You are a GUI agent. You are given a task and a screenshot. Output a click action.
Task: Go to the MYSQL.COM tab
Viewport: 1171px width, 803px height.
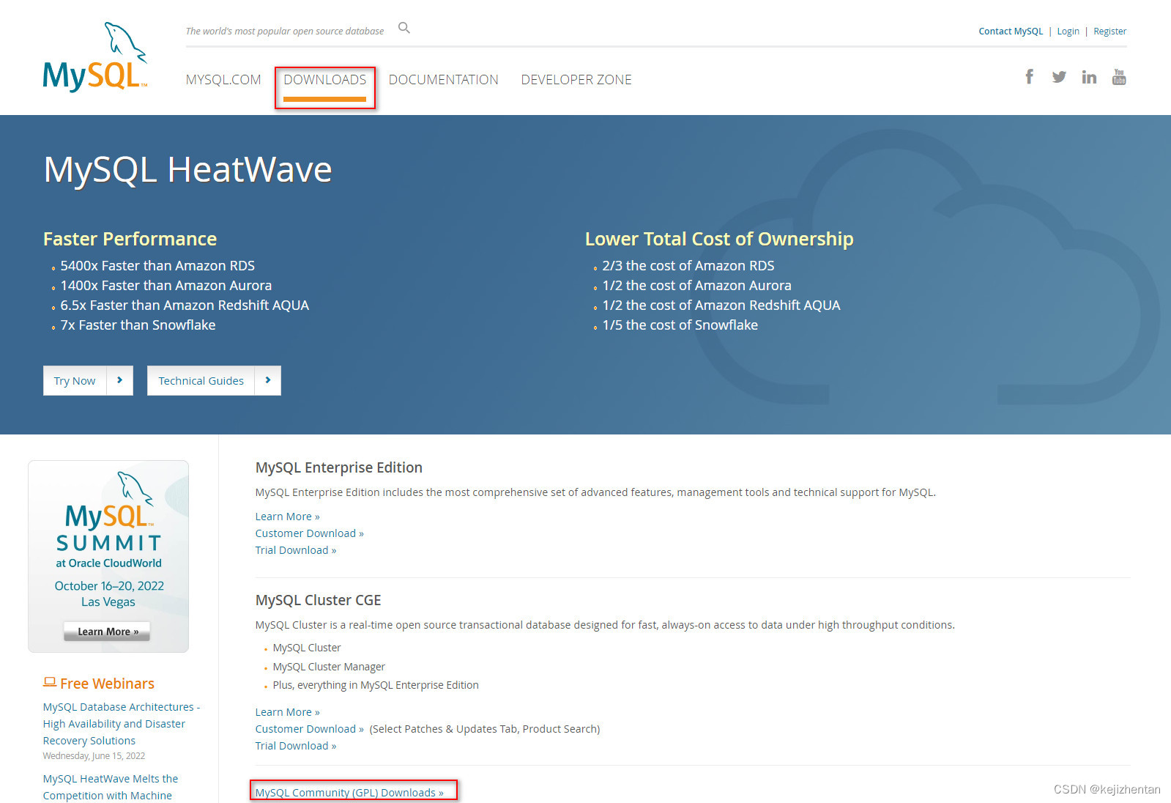223,80
